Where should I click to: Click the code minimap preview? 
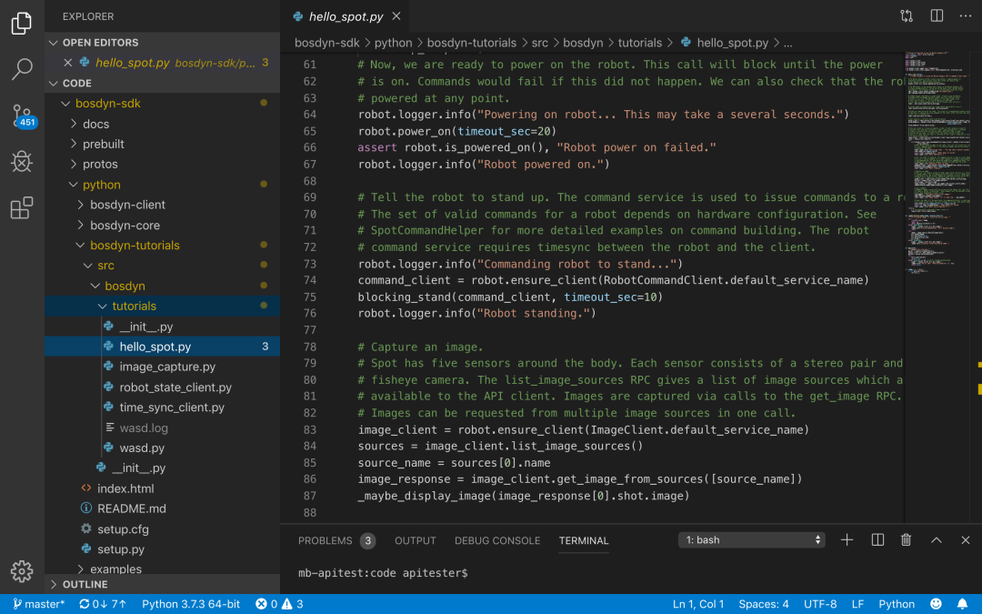[x=937, y=164]
